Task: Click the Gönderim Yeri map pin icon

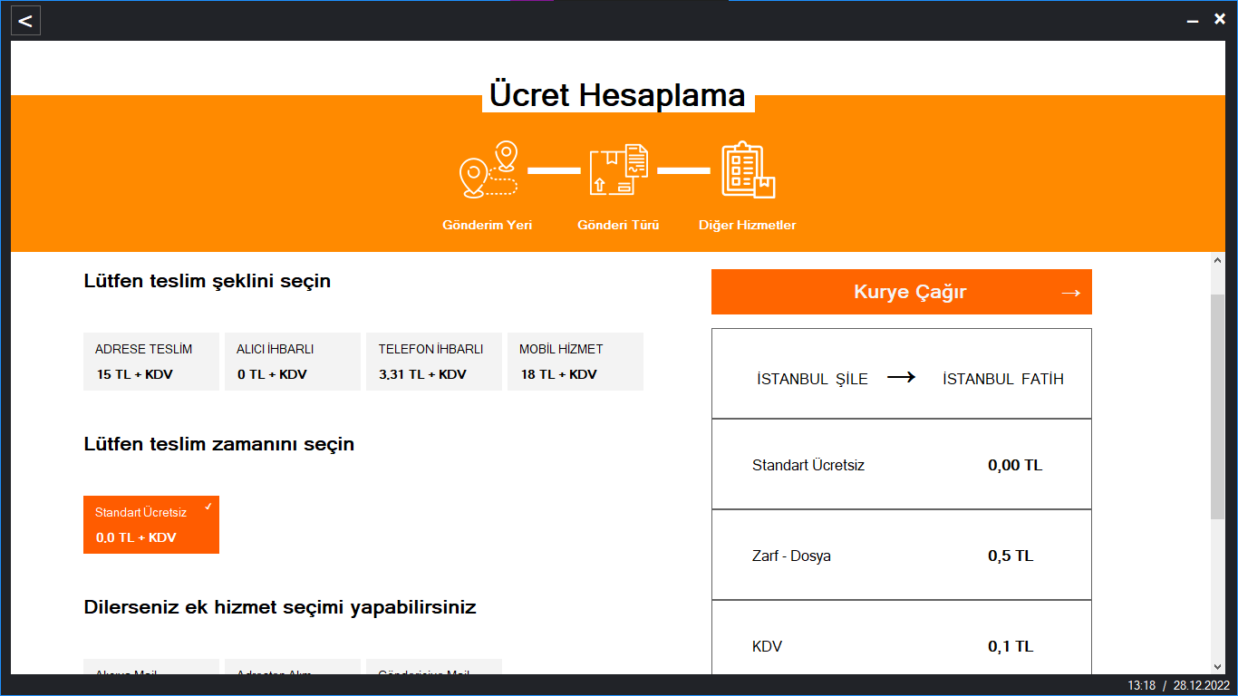Action: pos(488,169)
